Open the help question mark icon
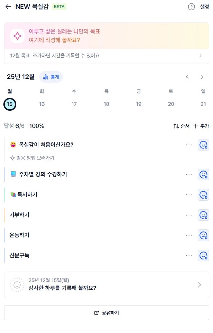The height and width of the screenshot is (333, 213). coord(191,7)
